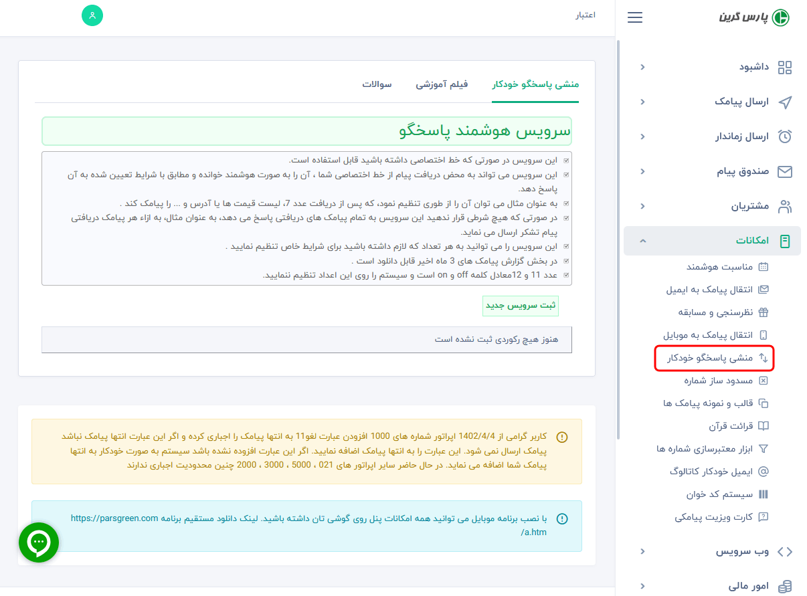Open the chat support widget icon

(38, 542)
